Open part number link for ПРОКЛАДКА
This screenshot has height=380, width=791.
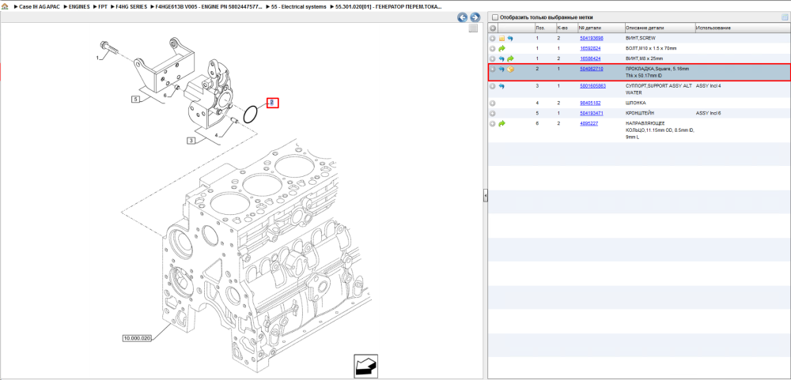(x=591, y=68)
